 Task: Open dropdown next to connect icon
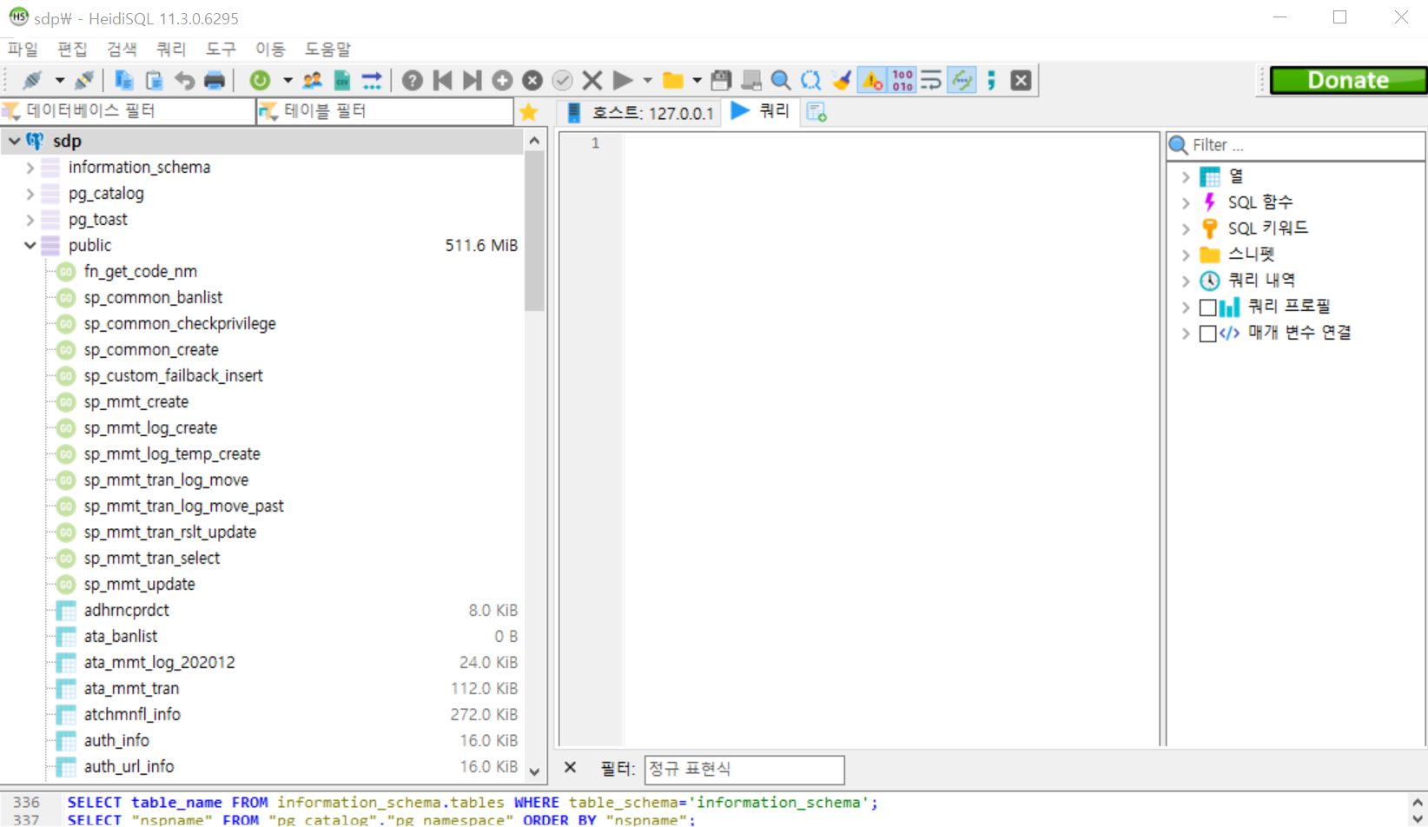(x=60, y=81)
